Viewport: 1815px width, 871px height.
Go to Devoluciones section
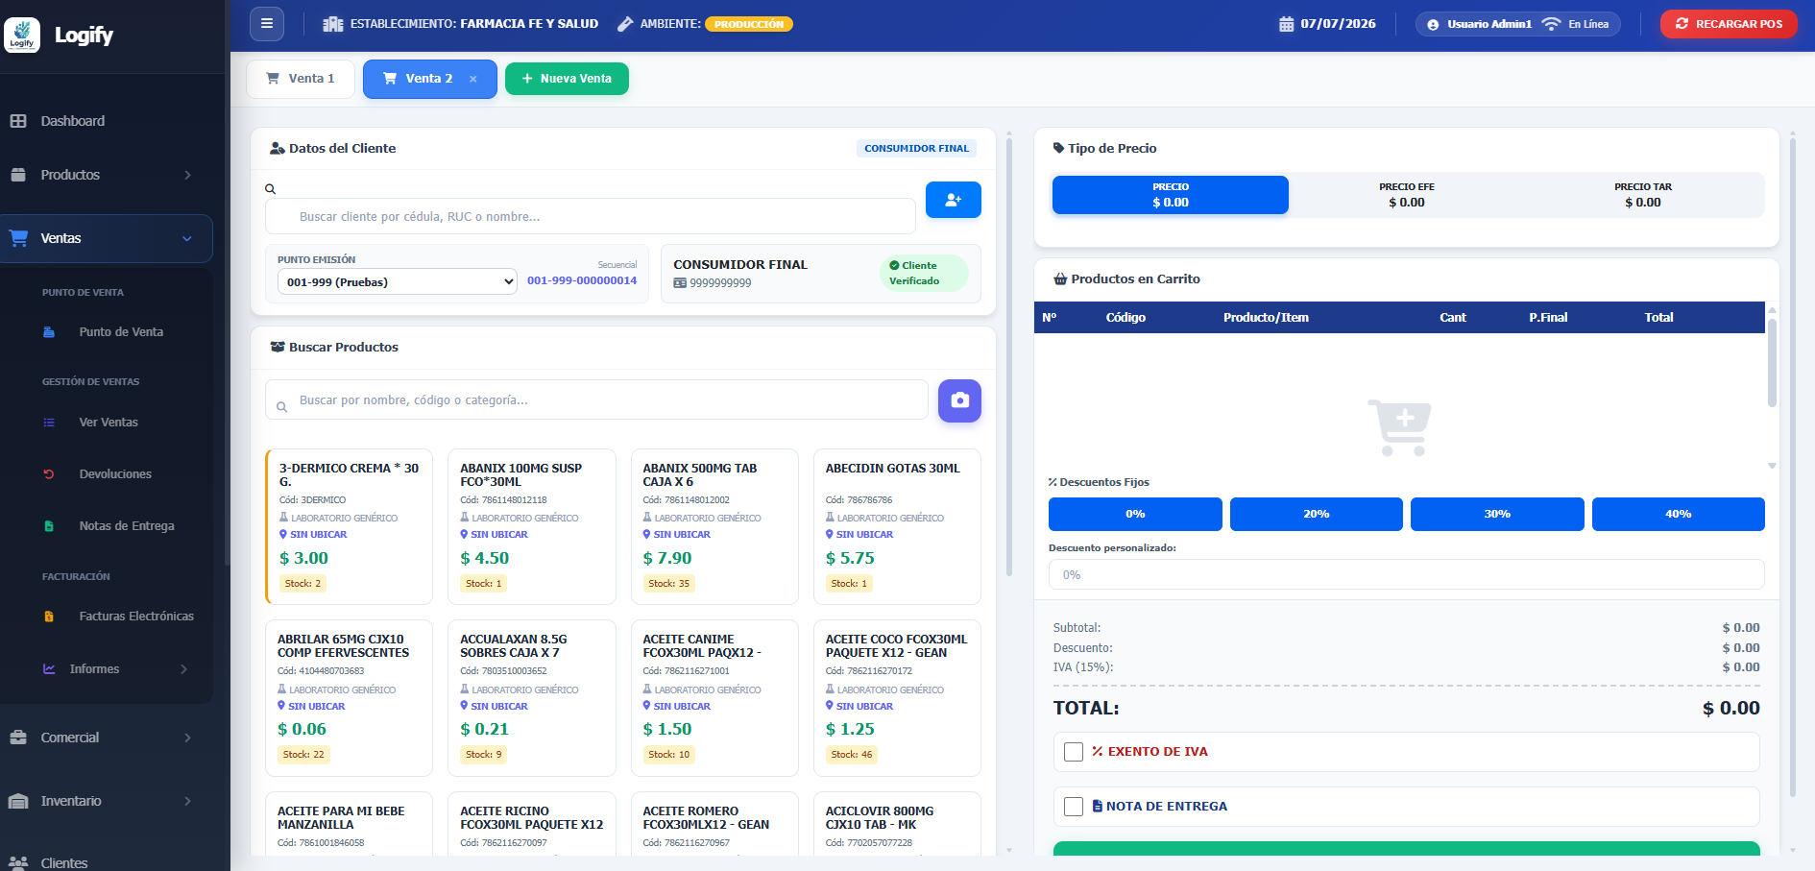[x=115, y=474]
